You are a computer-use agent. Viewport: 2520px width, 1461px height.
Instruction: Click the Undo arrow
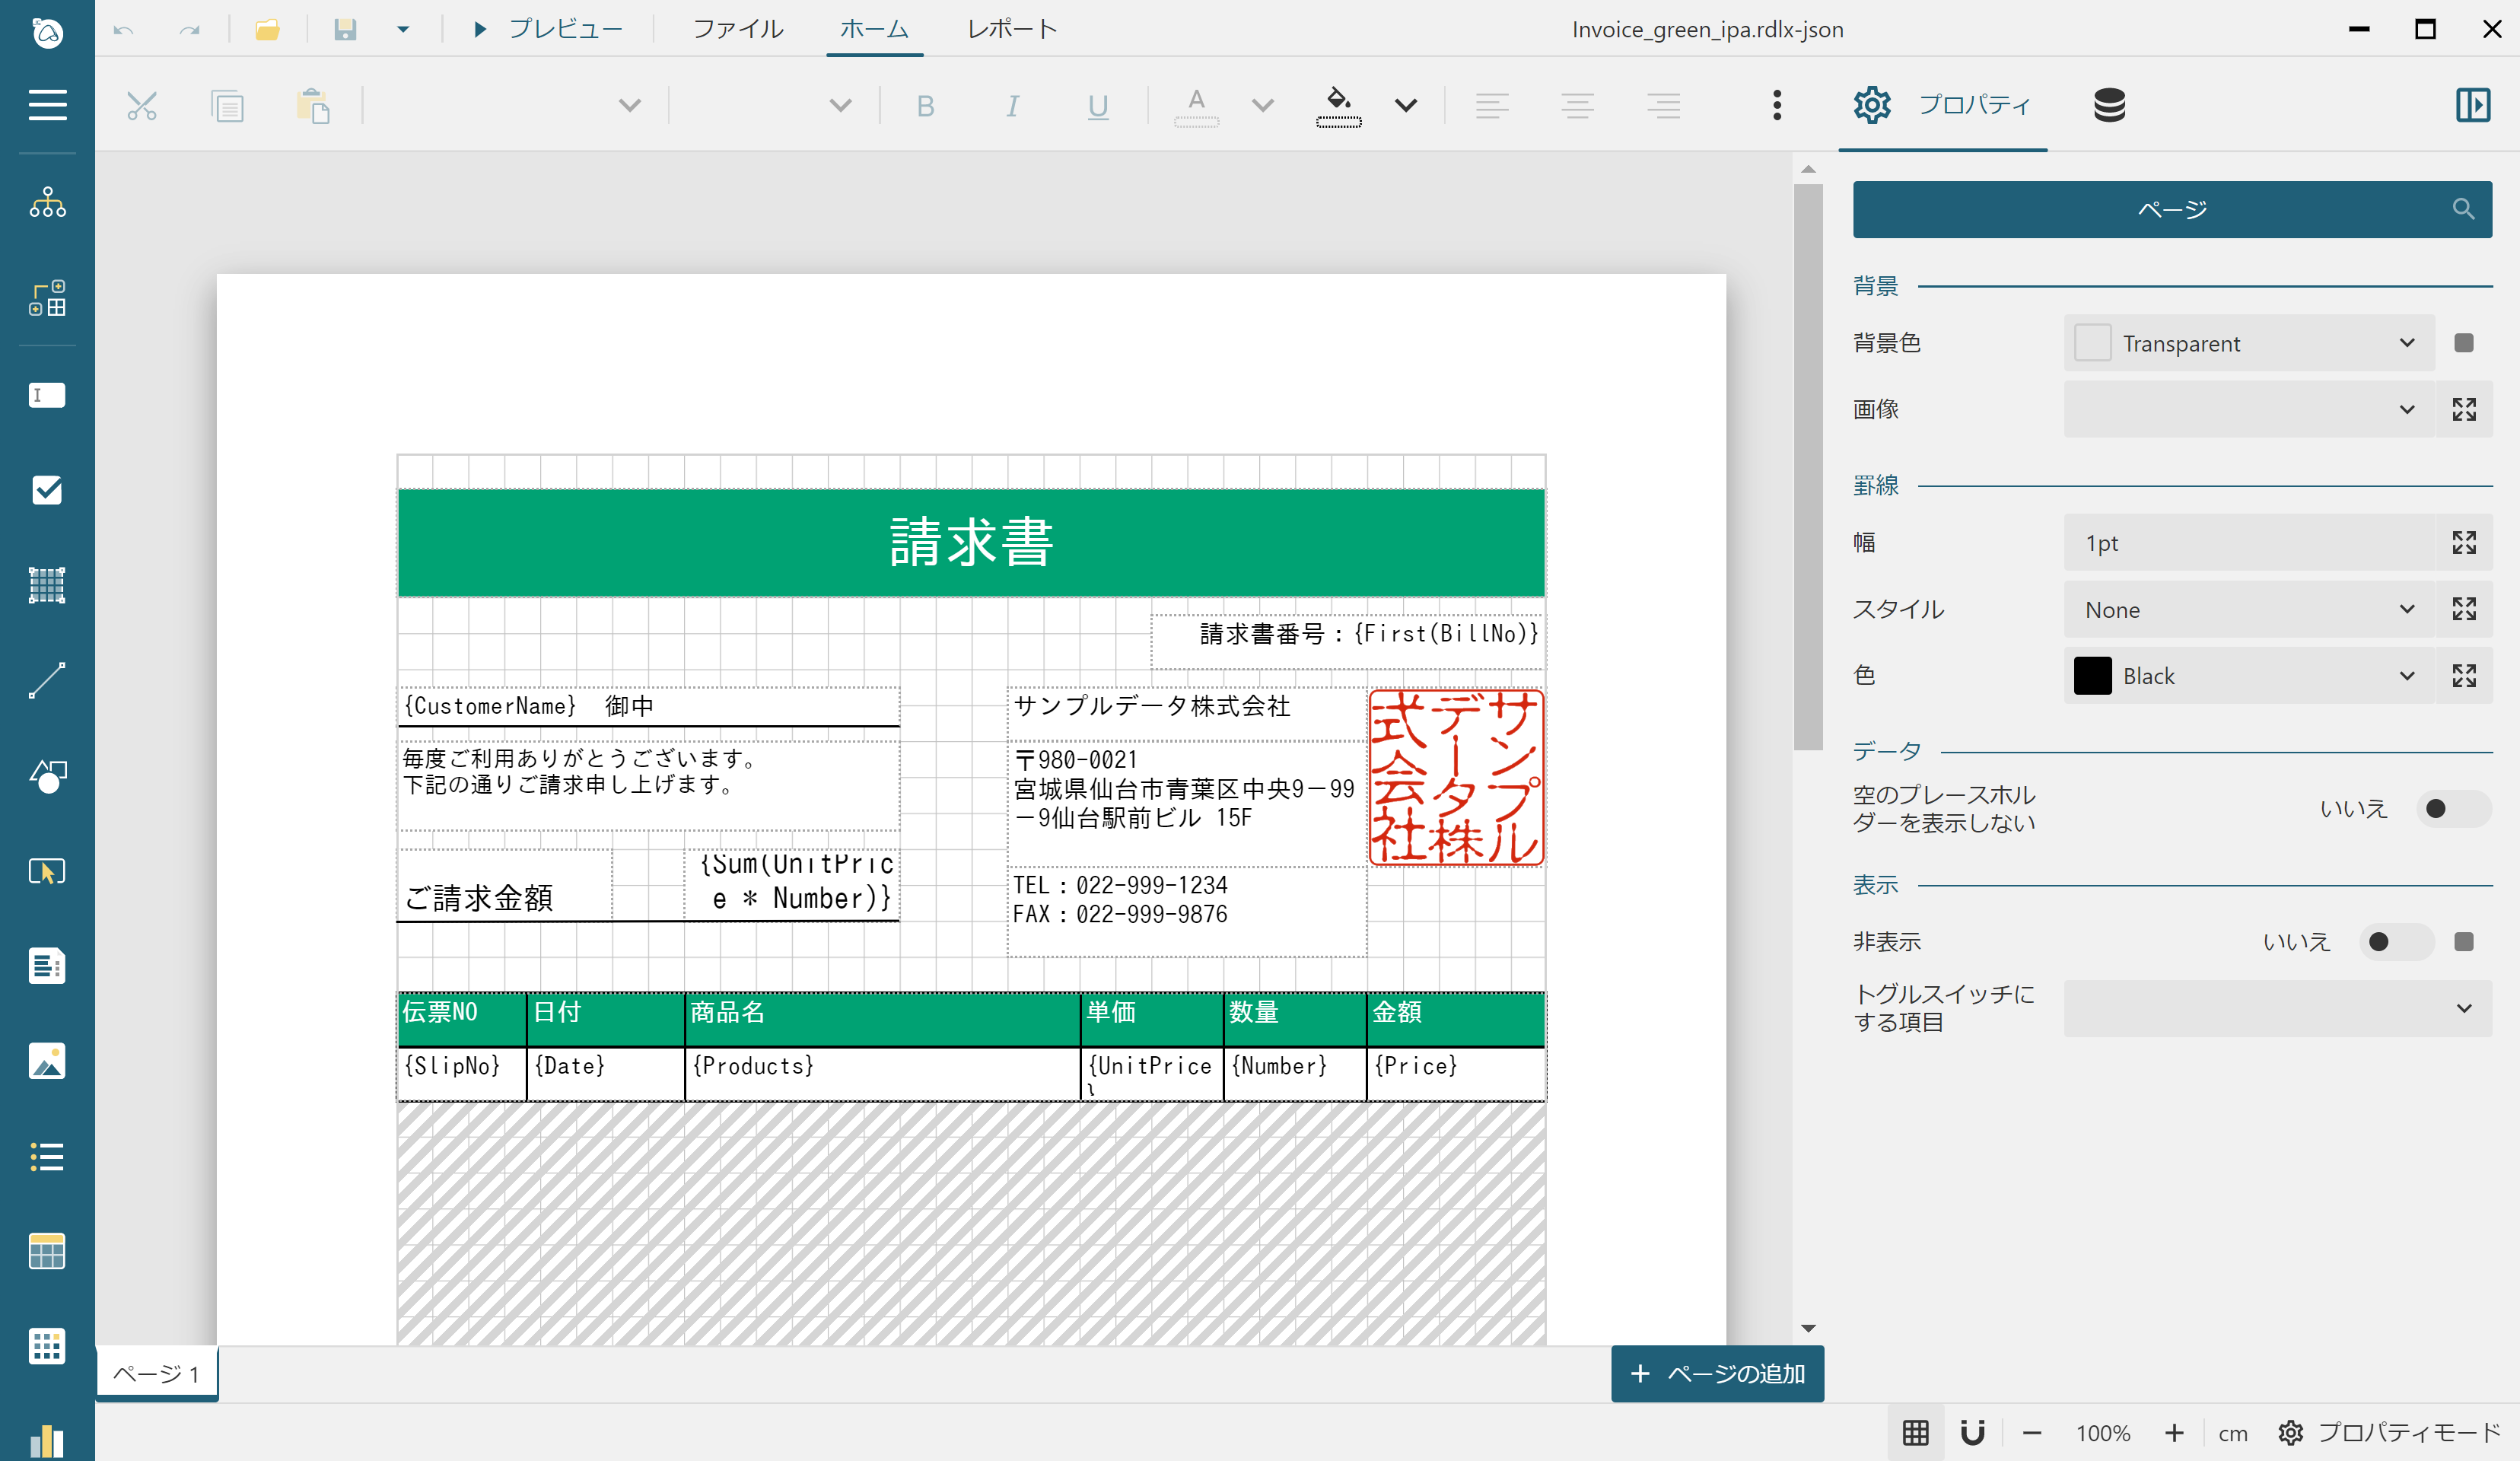tap(124, 30)
